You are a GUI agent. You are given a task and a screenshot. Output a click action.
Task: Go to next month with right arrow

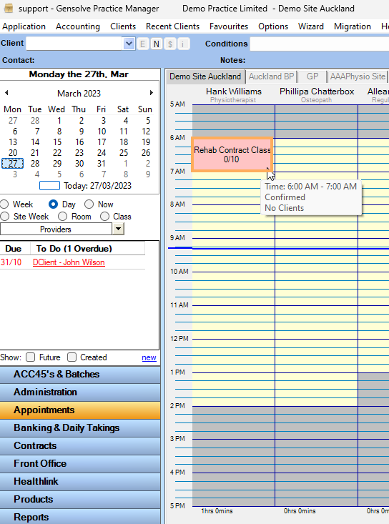click(x=152, y=92)
